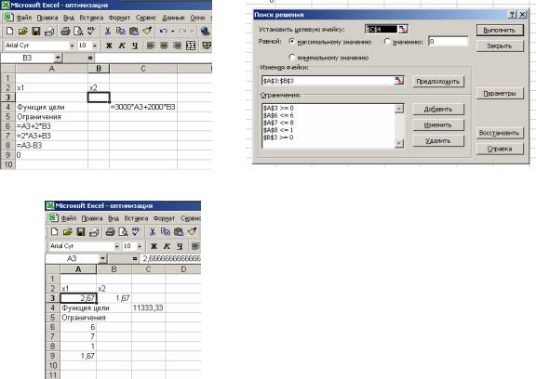
Task: Click Save diskette icon in window with B3 selected
Action: (36, 32)
